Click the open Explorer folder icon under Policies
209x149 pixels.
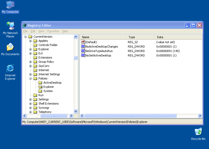tap(40, 87)
